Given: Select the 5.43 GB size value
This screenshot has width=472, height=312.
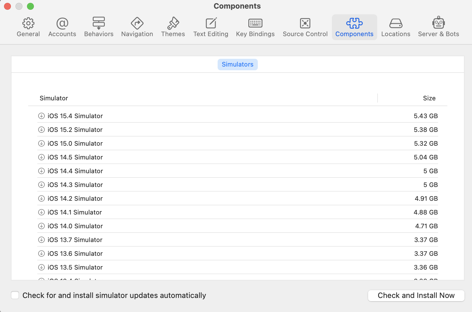Looking at the screenshot, I should point(426,116).
